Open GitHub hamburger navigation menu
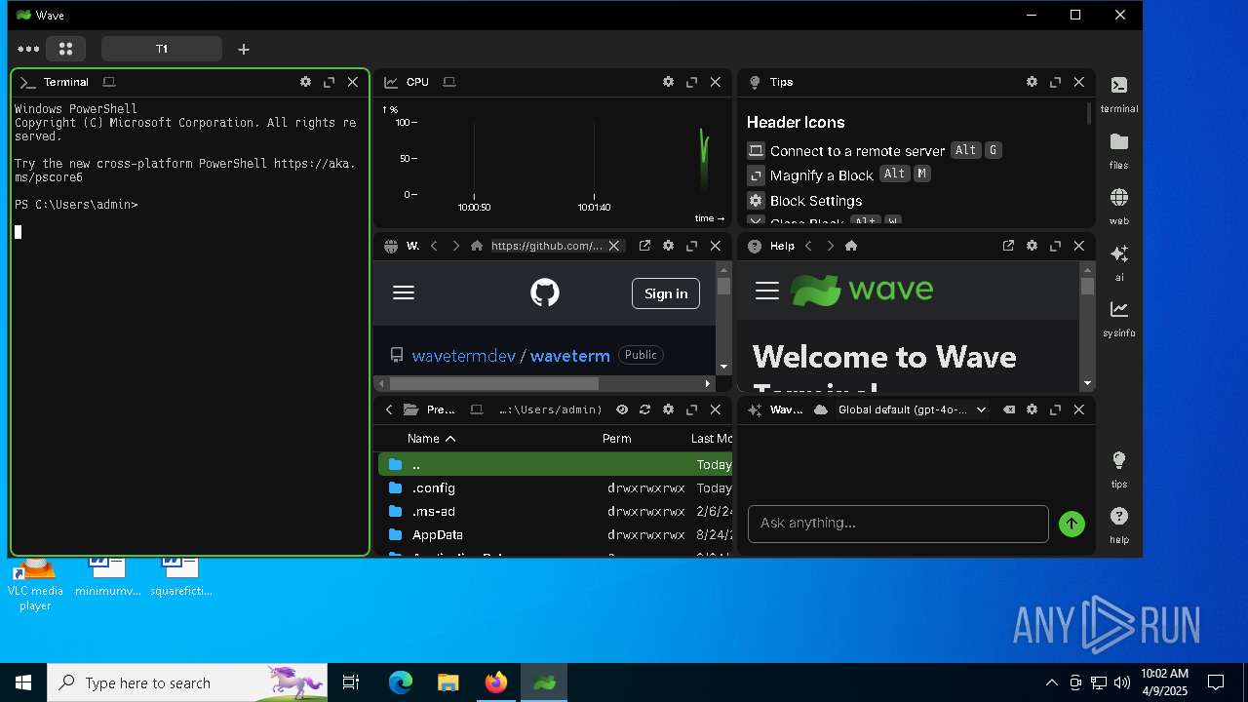 pyautogui.click(x=404, y=292)
